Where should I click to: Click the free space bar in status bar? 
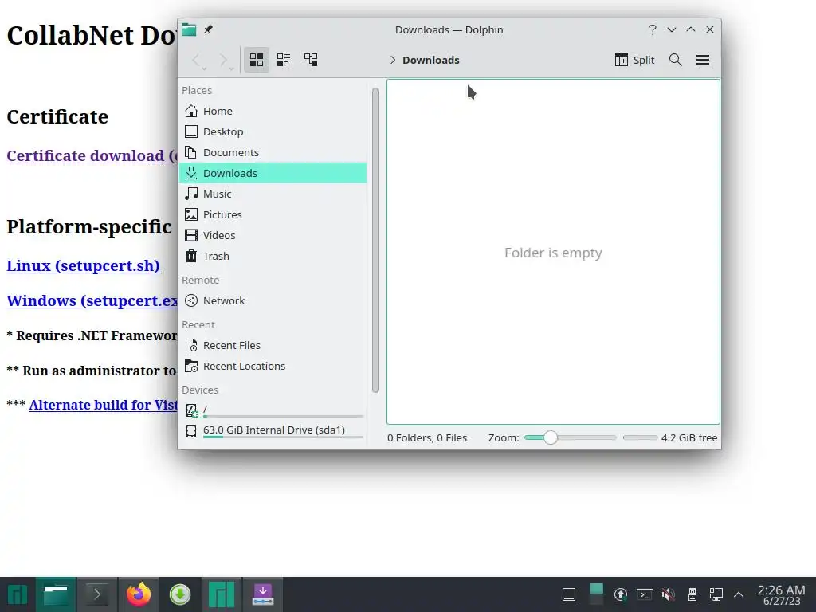point(640,437)
